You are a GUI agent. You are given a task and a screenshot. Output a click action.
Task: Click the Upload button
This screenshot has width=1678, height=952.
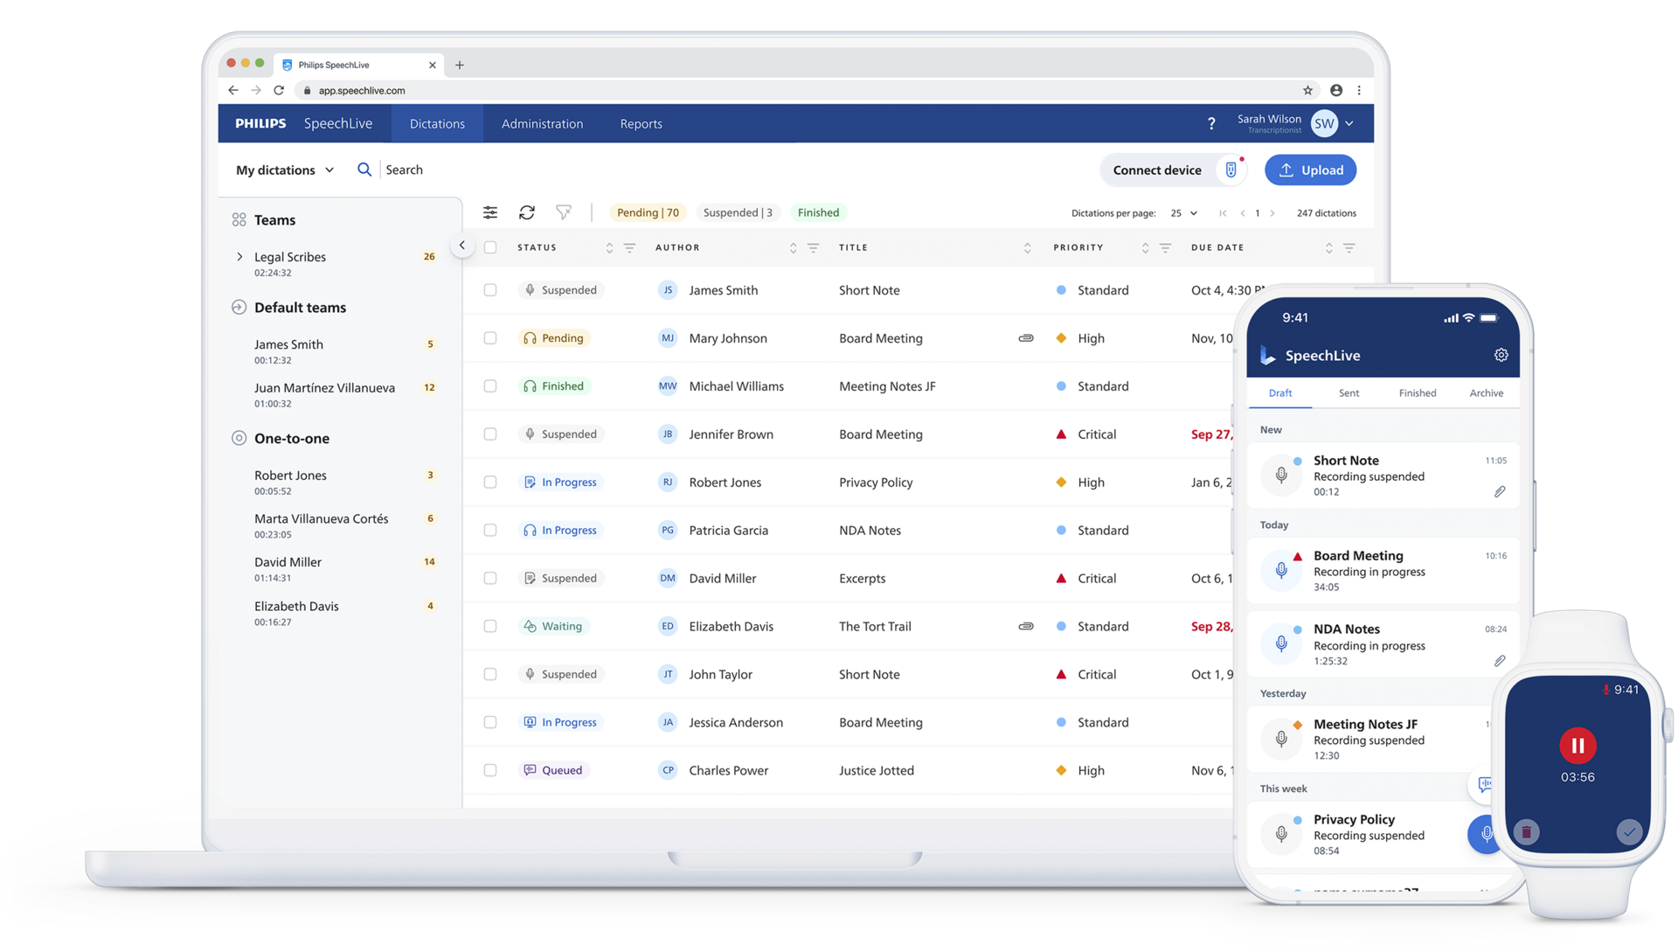point(1310,170)
